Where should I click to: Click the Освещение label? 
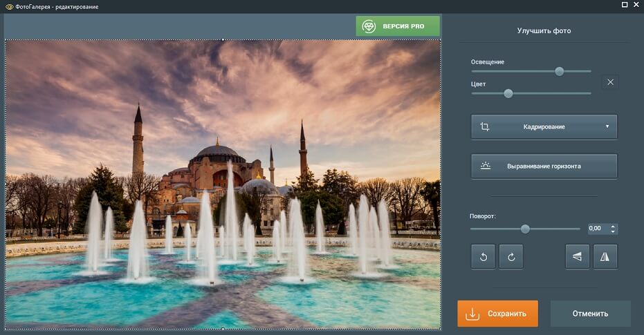tap(488, 62)
